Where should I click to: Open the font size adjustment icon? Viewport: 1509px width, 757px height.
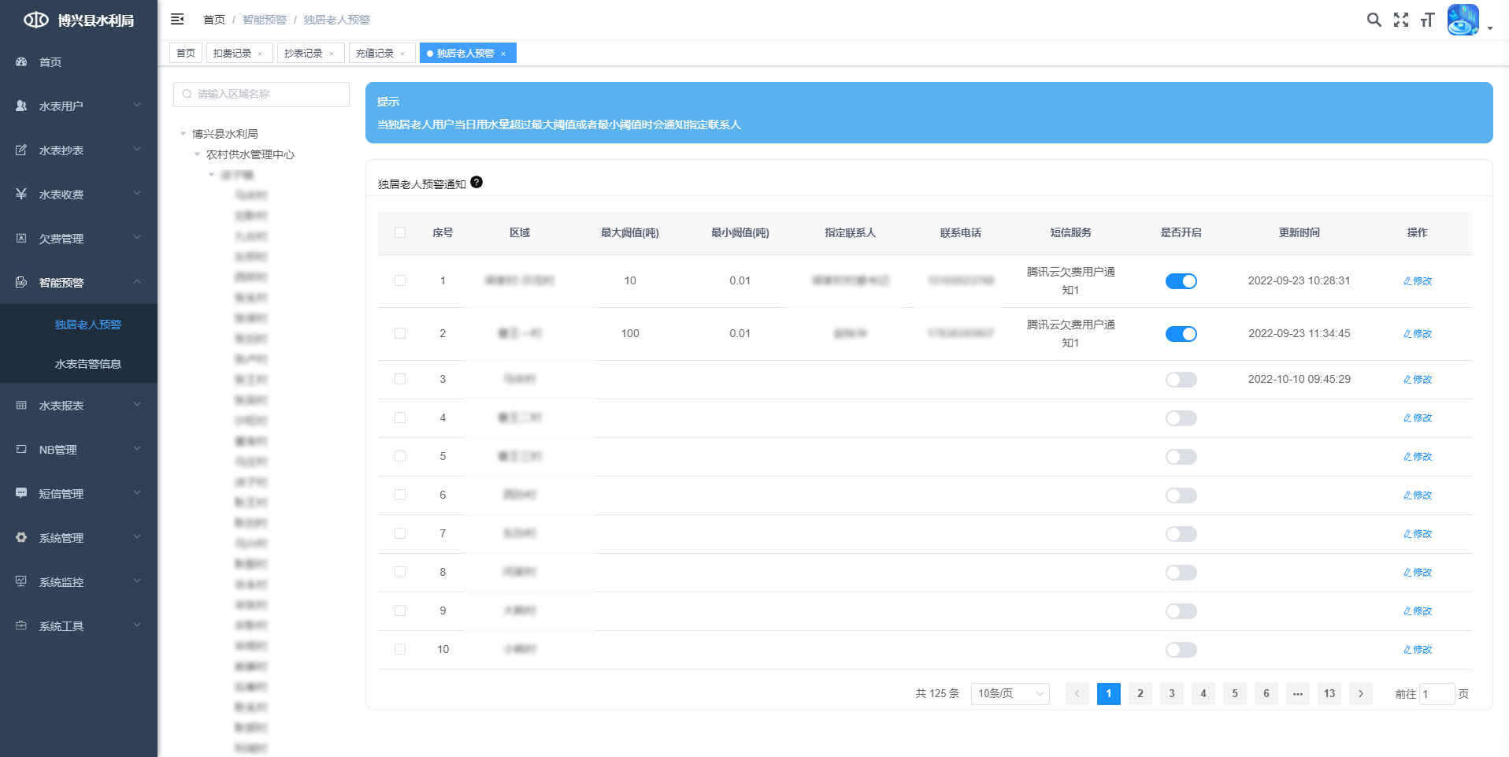[1427, 20]
